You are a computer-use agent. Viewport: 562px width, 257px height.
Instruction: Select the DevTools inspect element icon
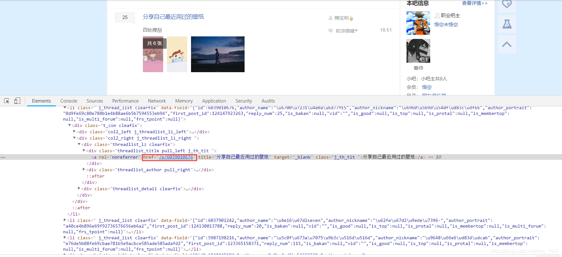[7, 101]
